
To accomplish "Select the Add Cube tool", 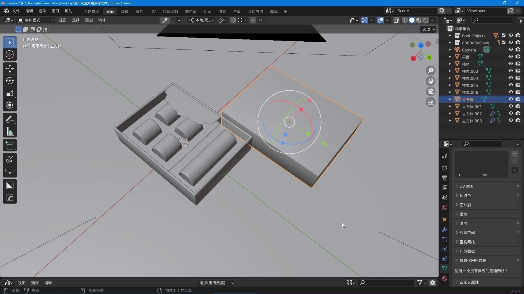I will pos(10,146).
